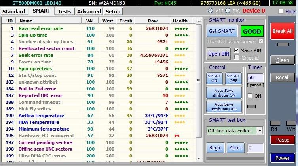Select the API radio button
This screenshot has width=298, height=166.
tap(210, 11)
